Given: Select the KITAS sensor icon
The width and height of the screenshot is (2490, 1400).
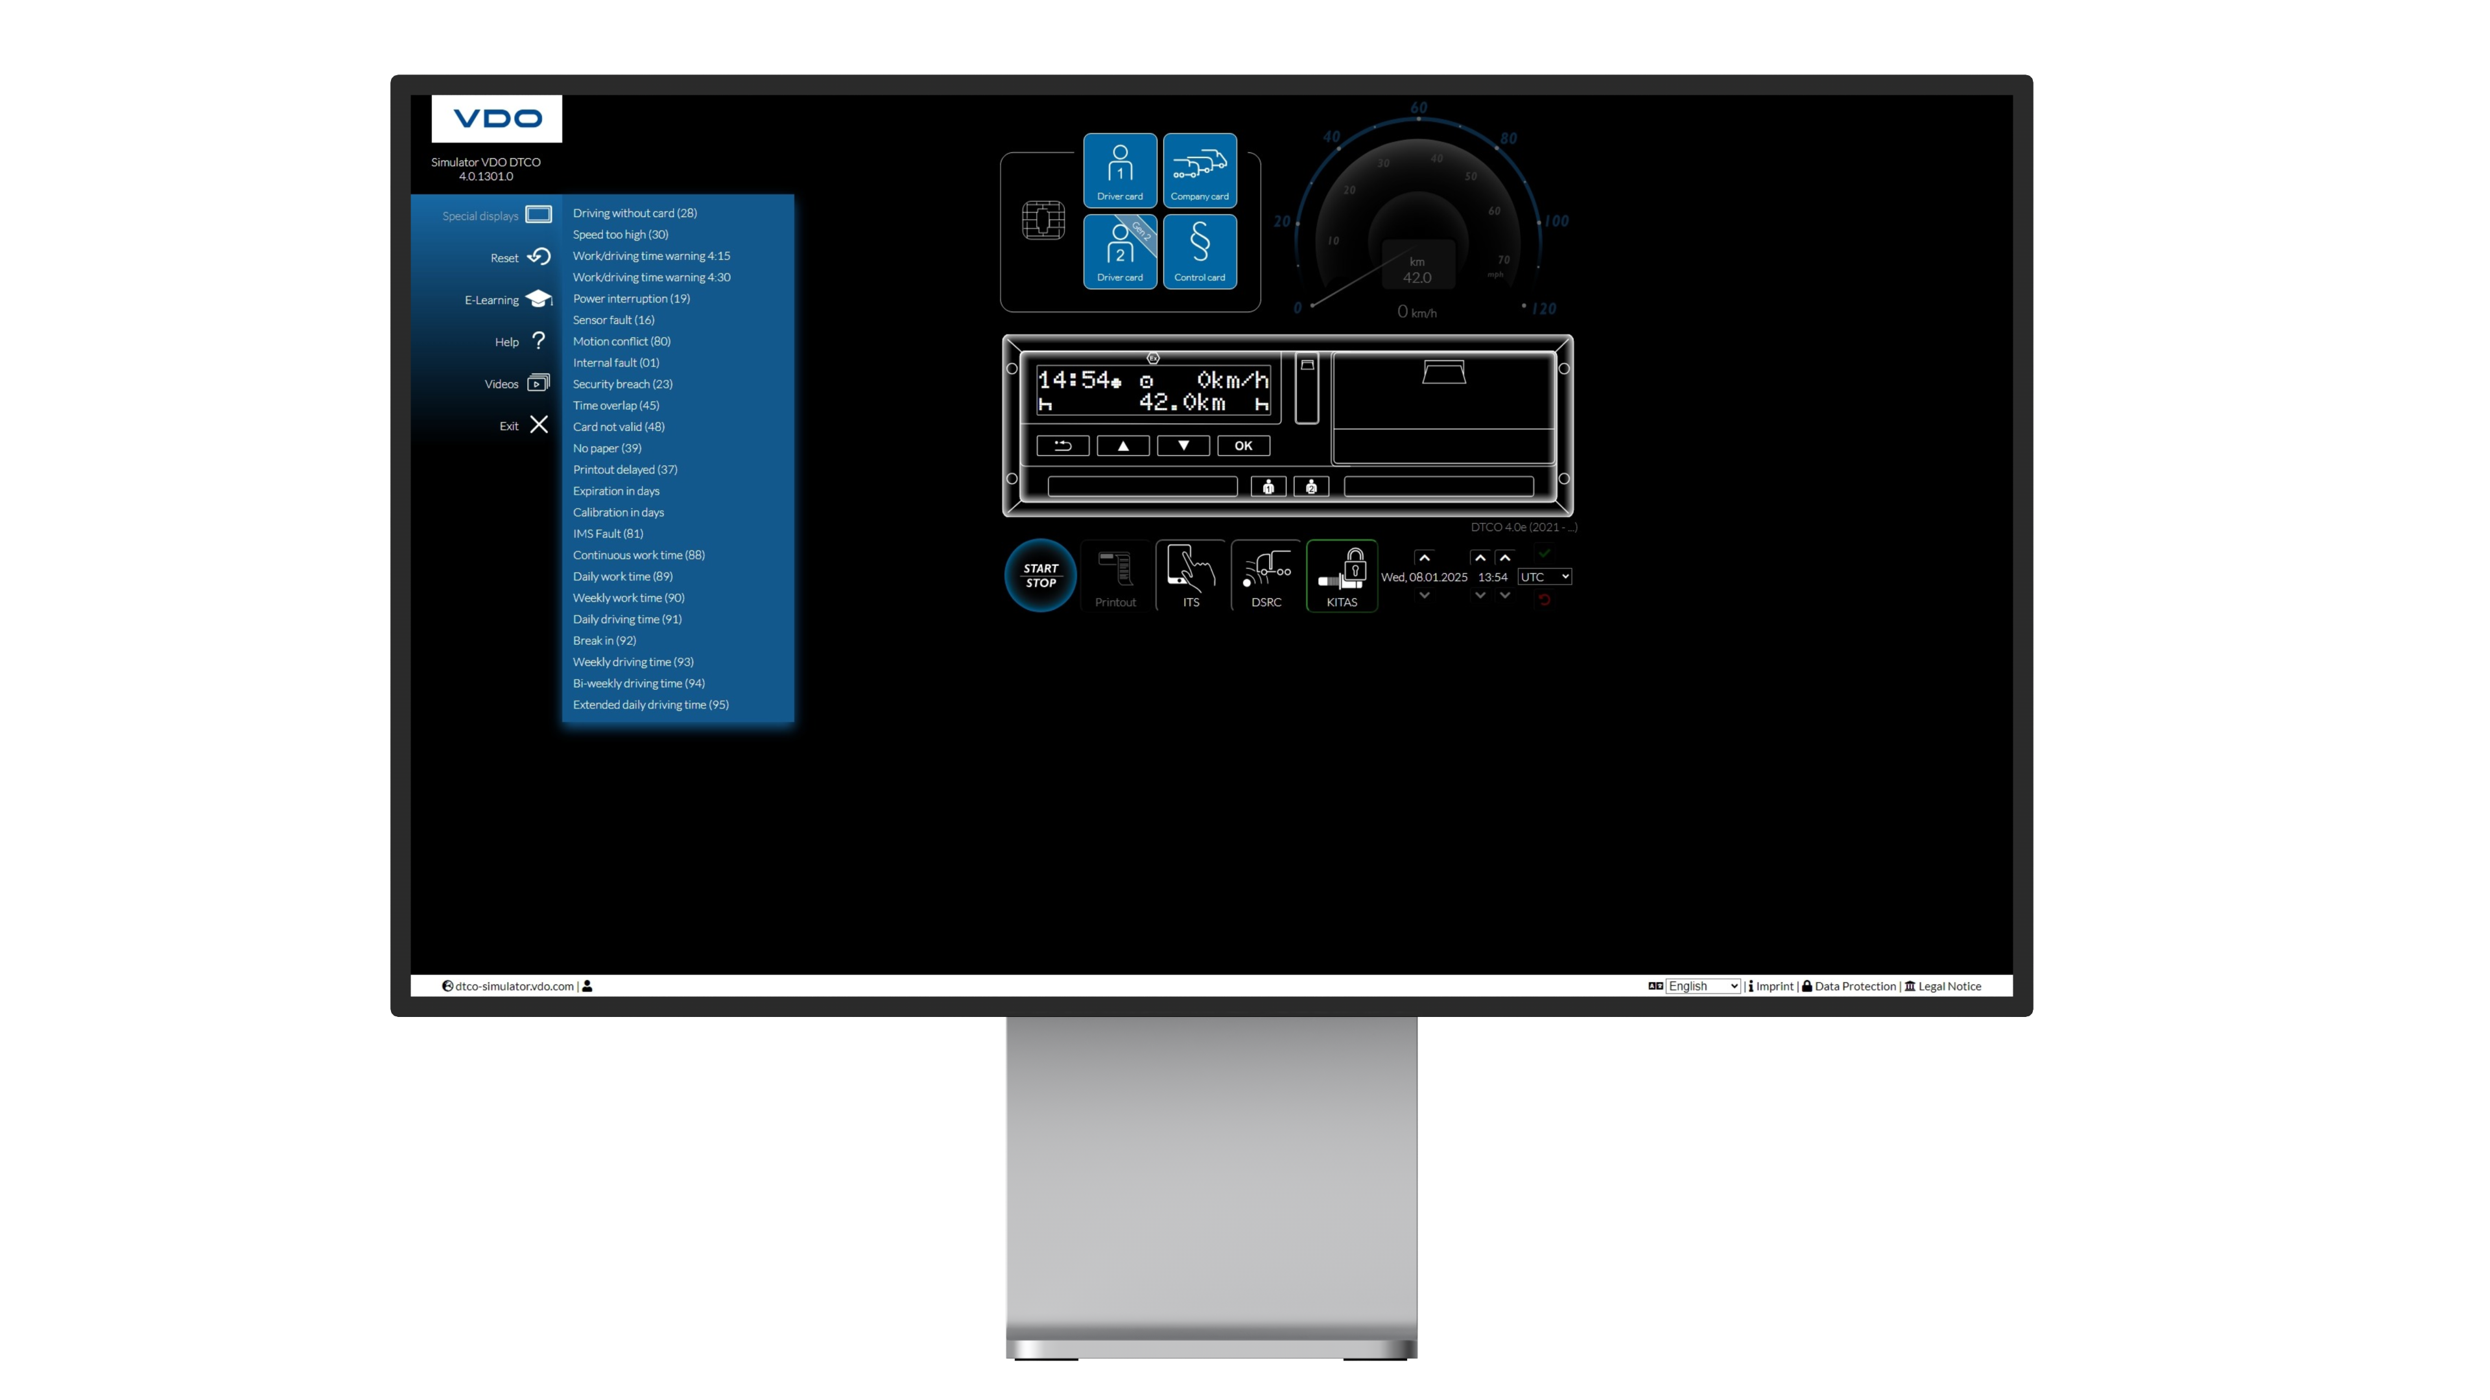Looking at the screenshot, I should click(x=1342, y=576).
